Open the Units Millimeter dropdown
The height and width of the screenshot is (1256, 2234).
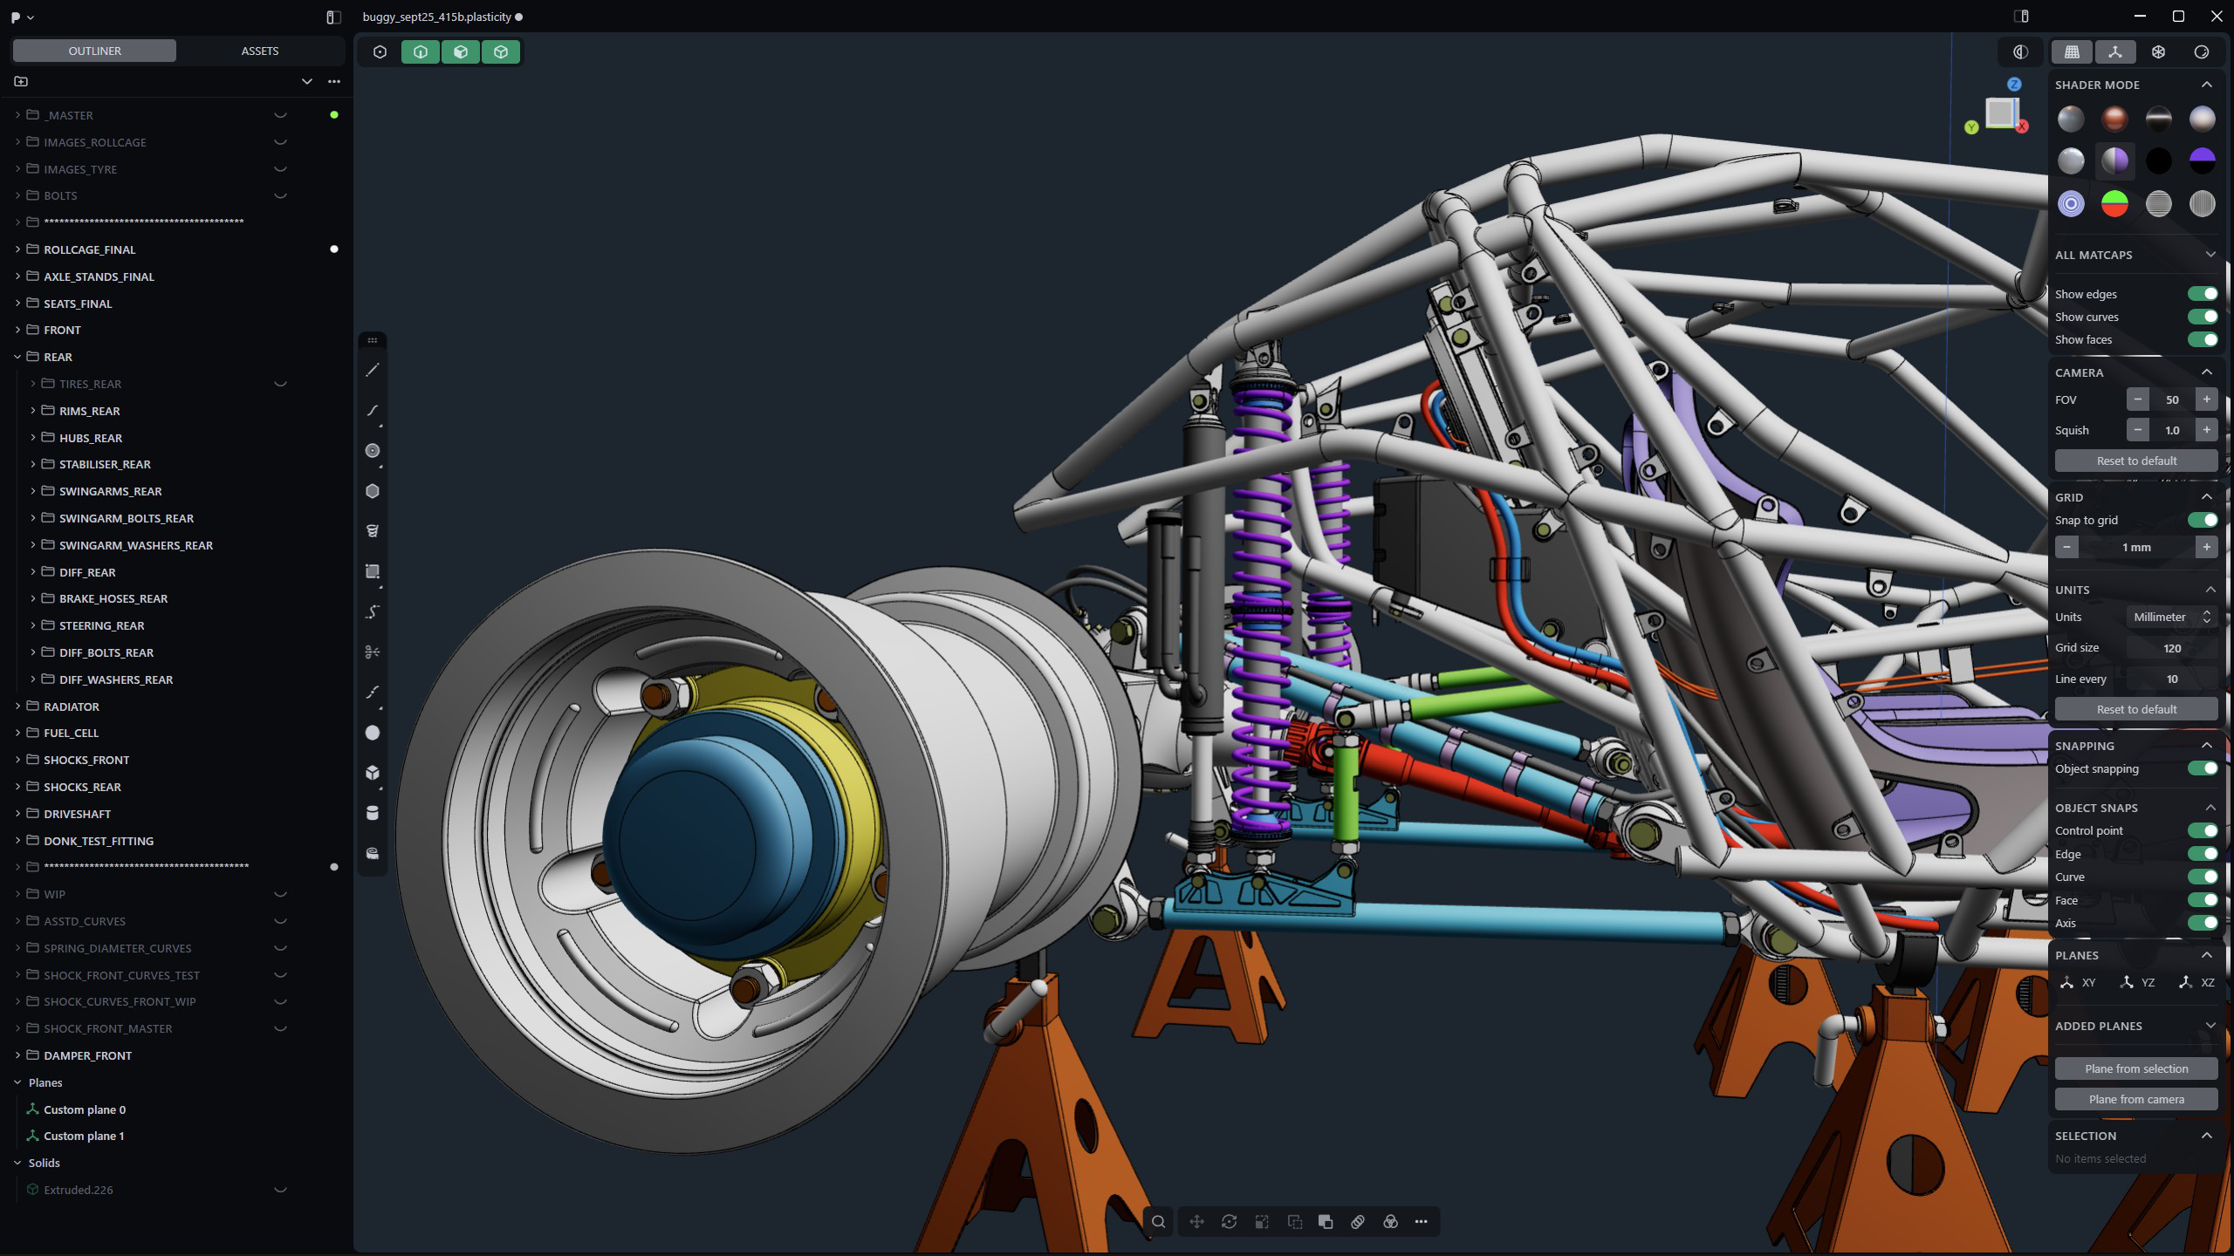pyautogui.click(x=2170, y=617)
